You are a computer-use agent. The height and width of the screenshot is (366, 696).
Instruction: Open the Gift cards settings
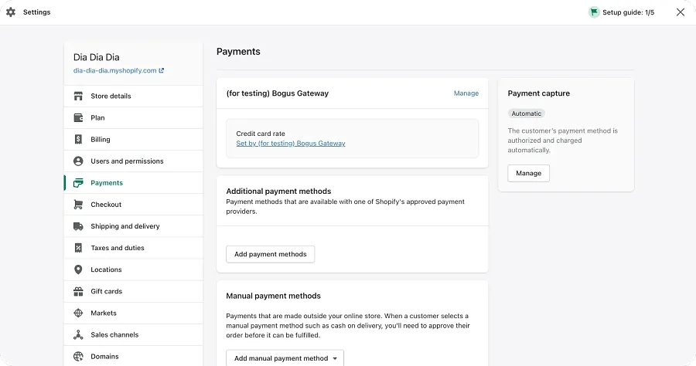click(133, 291)
